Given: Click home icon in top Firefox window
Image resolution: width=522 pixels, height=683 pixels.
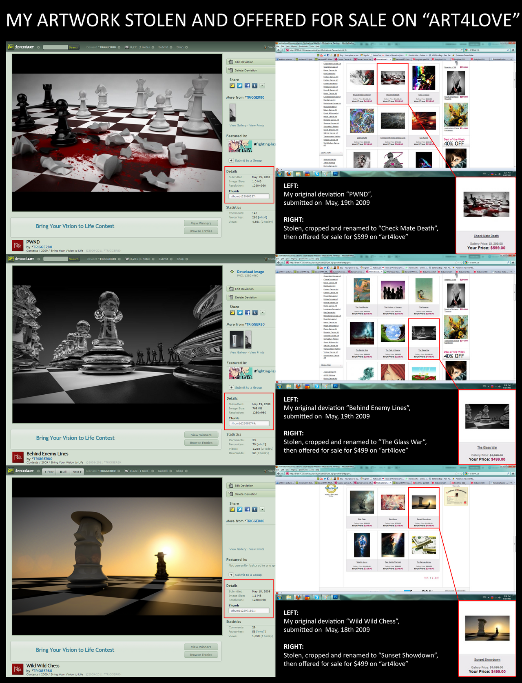Looking at the screenshot, I should pyautogui.click(x=513, y=50).
